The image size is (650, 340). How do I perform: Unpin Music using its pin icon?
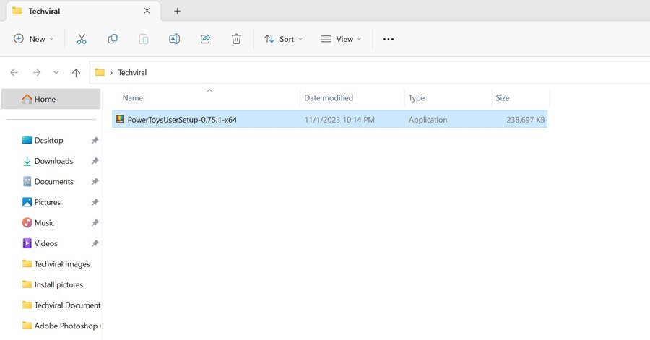pyautogui.click(x=95, y=223)
